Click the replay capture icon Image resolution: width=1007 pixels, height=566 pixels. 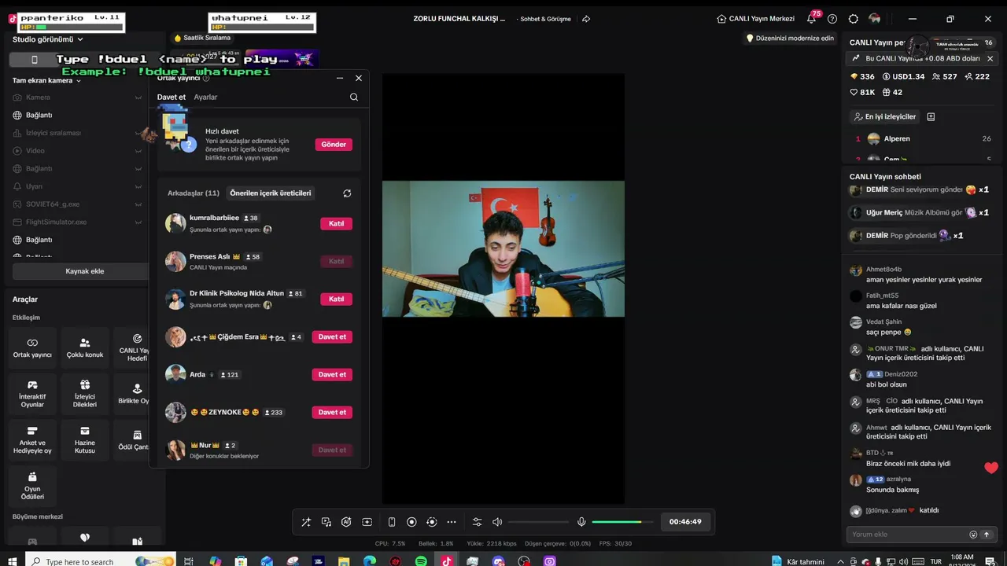(x=431, y=522)
